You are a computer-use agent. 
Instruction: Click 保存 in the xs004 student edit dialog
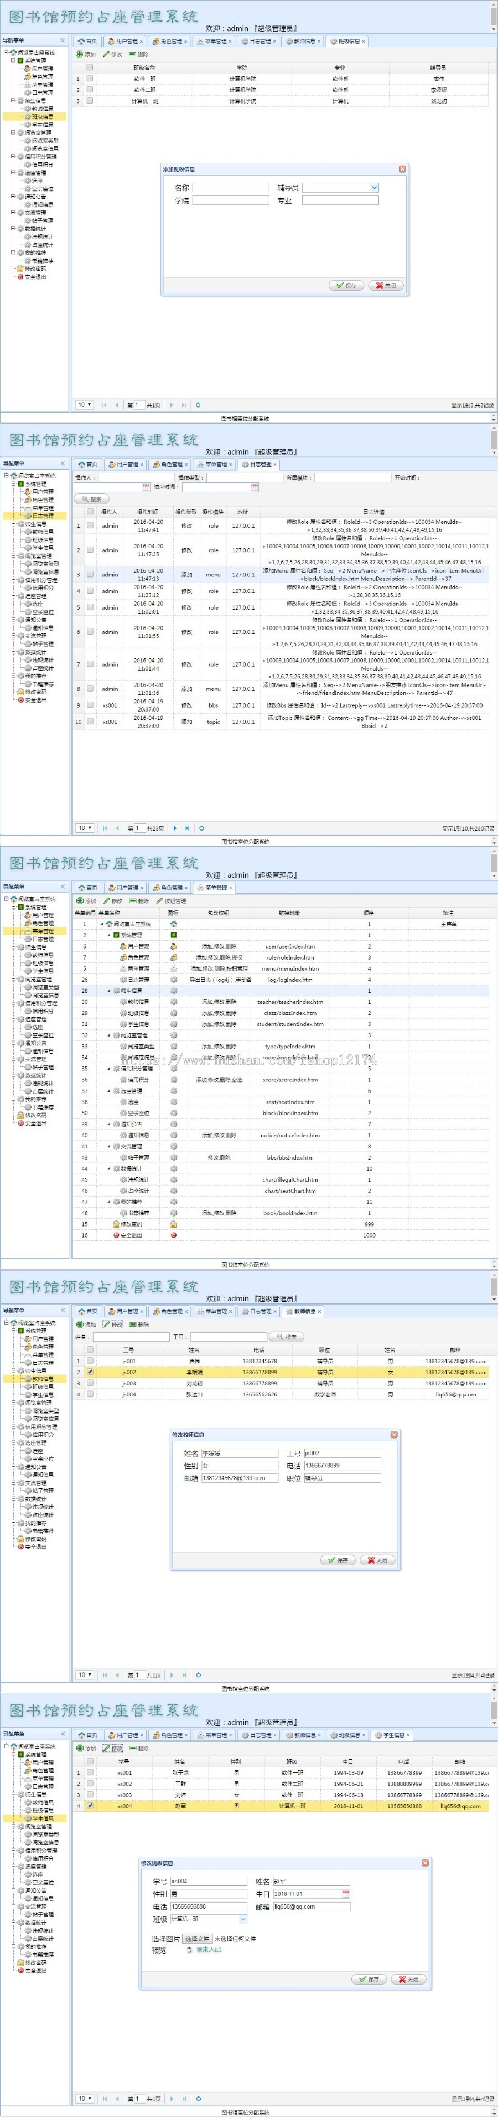pyautogui.click(x=370, y=1979)
